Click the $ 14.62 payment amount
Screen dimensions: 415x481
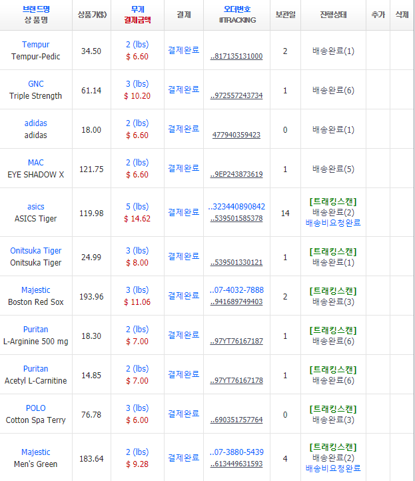137,219
